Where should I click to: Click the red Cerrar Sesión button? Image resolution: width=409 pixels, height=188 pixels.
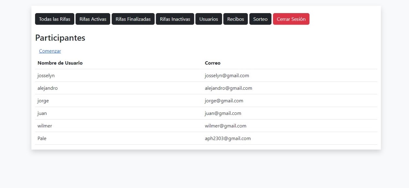click(x=291, y=19)
